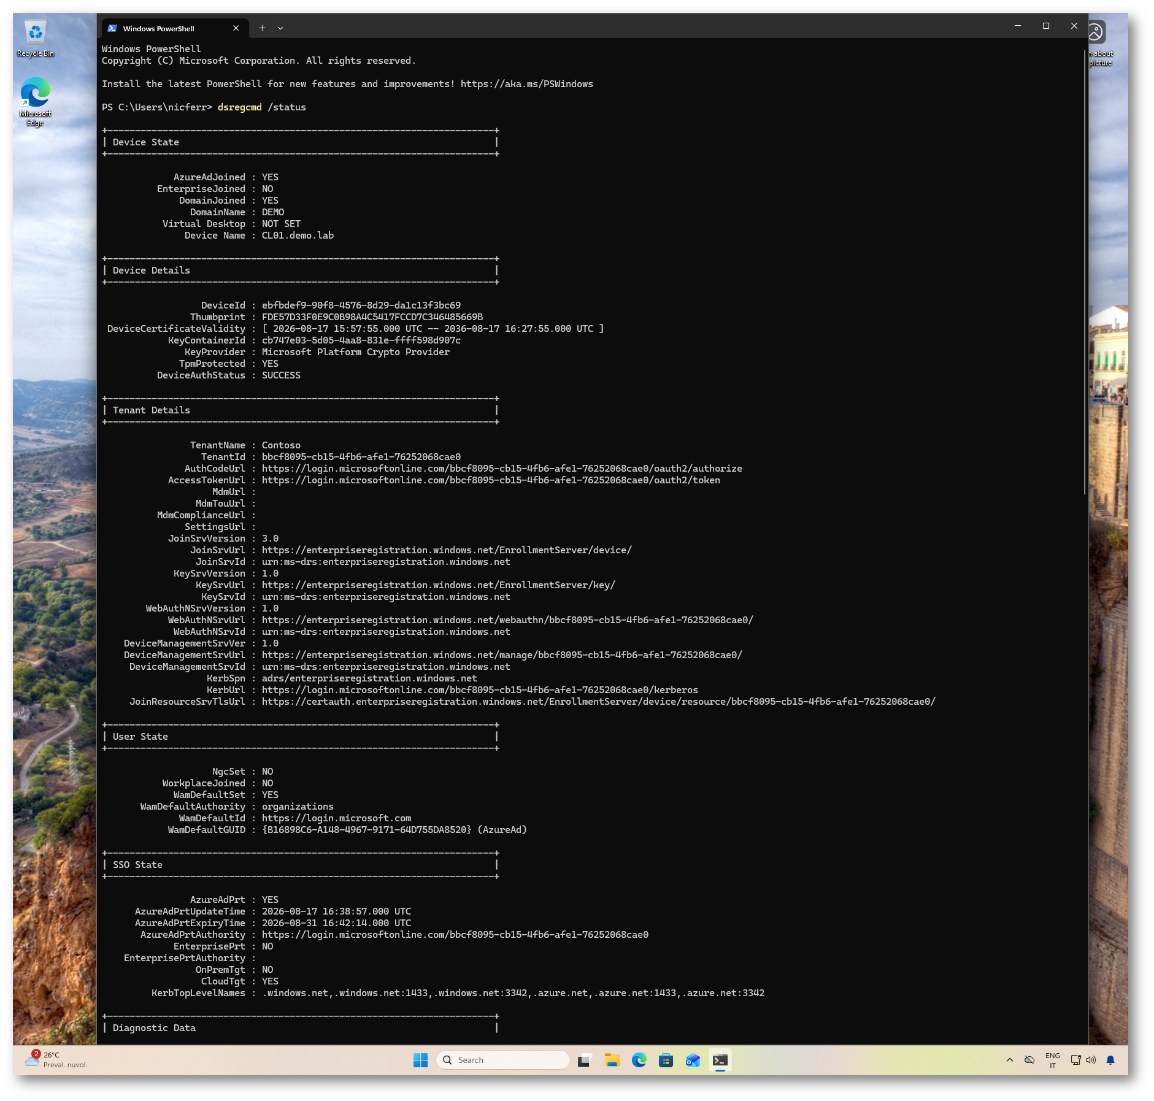Screen dimensions: 1154x1101
Task: Open Outlook from the taskbar
Action: (693, 1060)
